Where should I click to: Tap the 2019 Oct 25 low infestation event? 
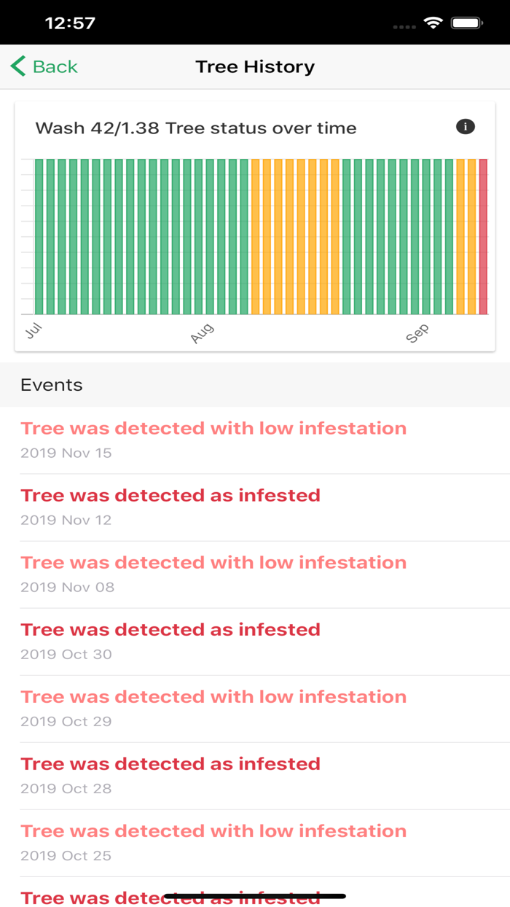pyautogui.click(x=213, y=842)
